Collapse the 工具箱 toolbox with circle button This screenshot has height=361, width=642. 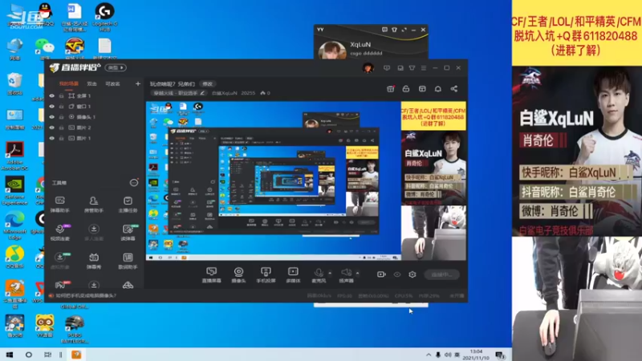click(x=134, y=183)
